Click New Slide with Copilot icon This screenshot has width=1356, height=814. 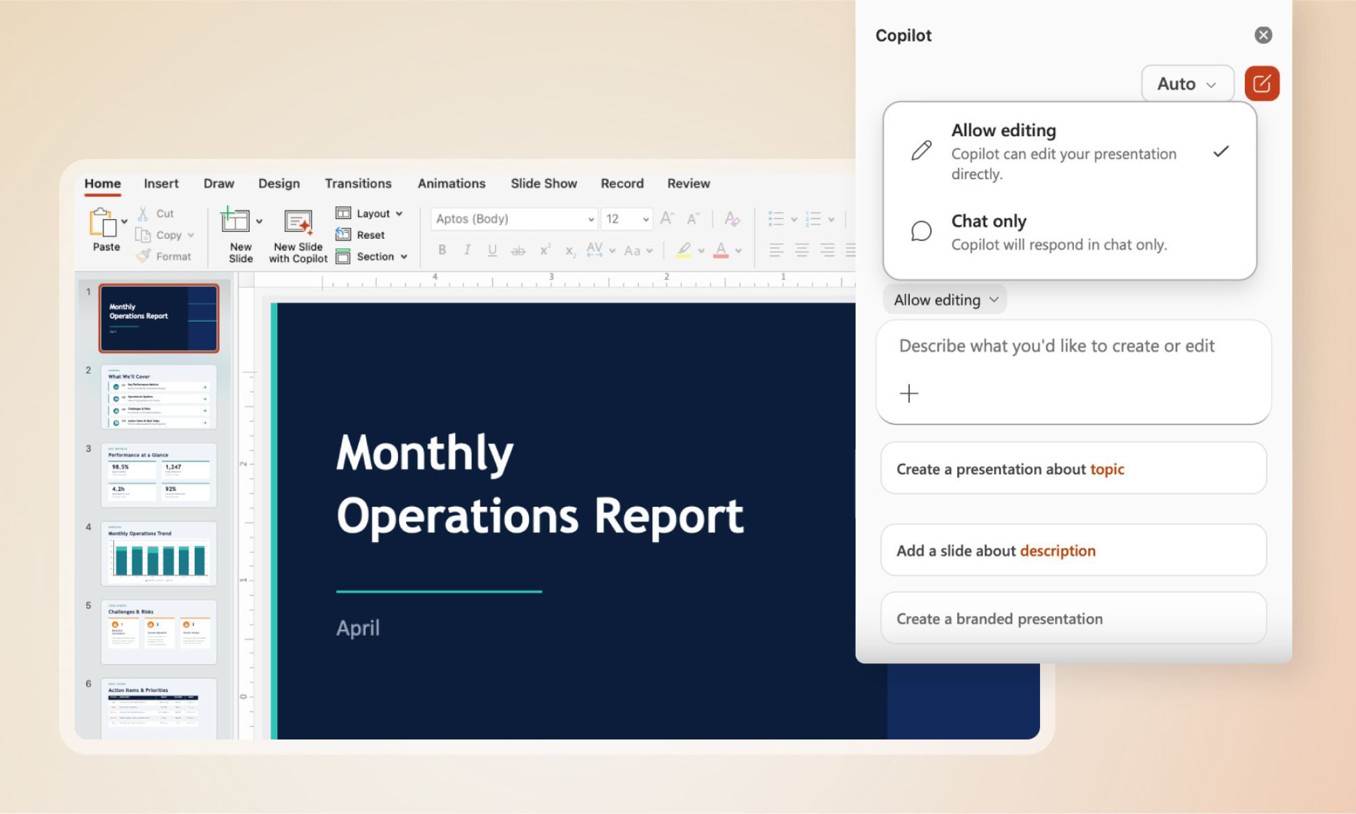point(298,222)
